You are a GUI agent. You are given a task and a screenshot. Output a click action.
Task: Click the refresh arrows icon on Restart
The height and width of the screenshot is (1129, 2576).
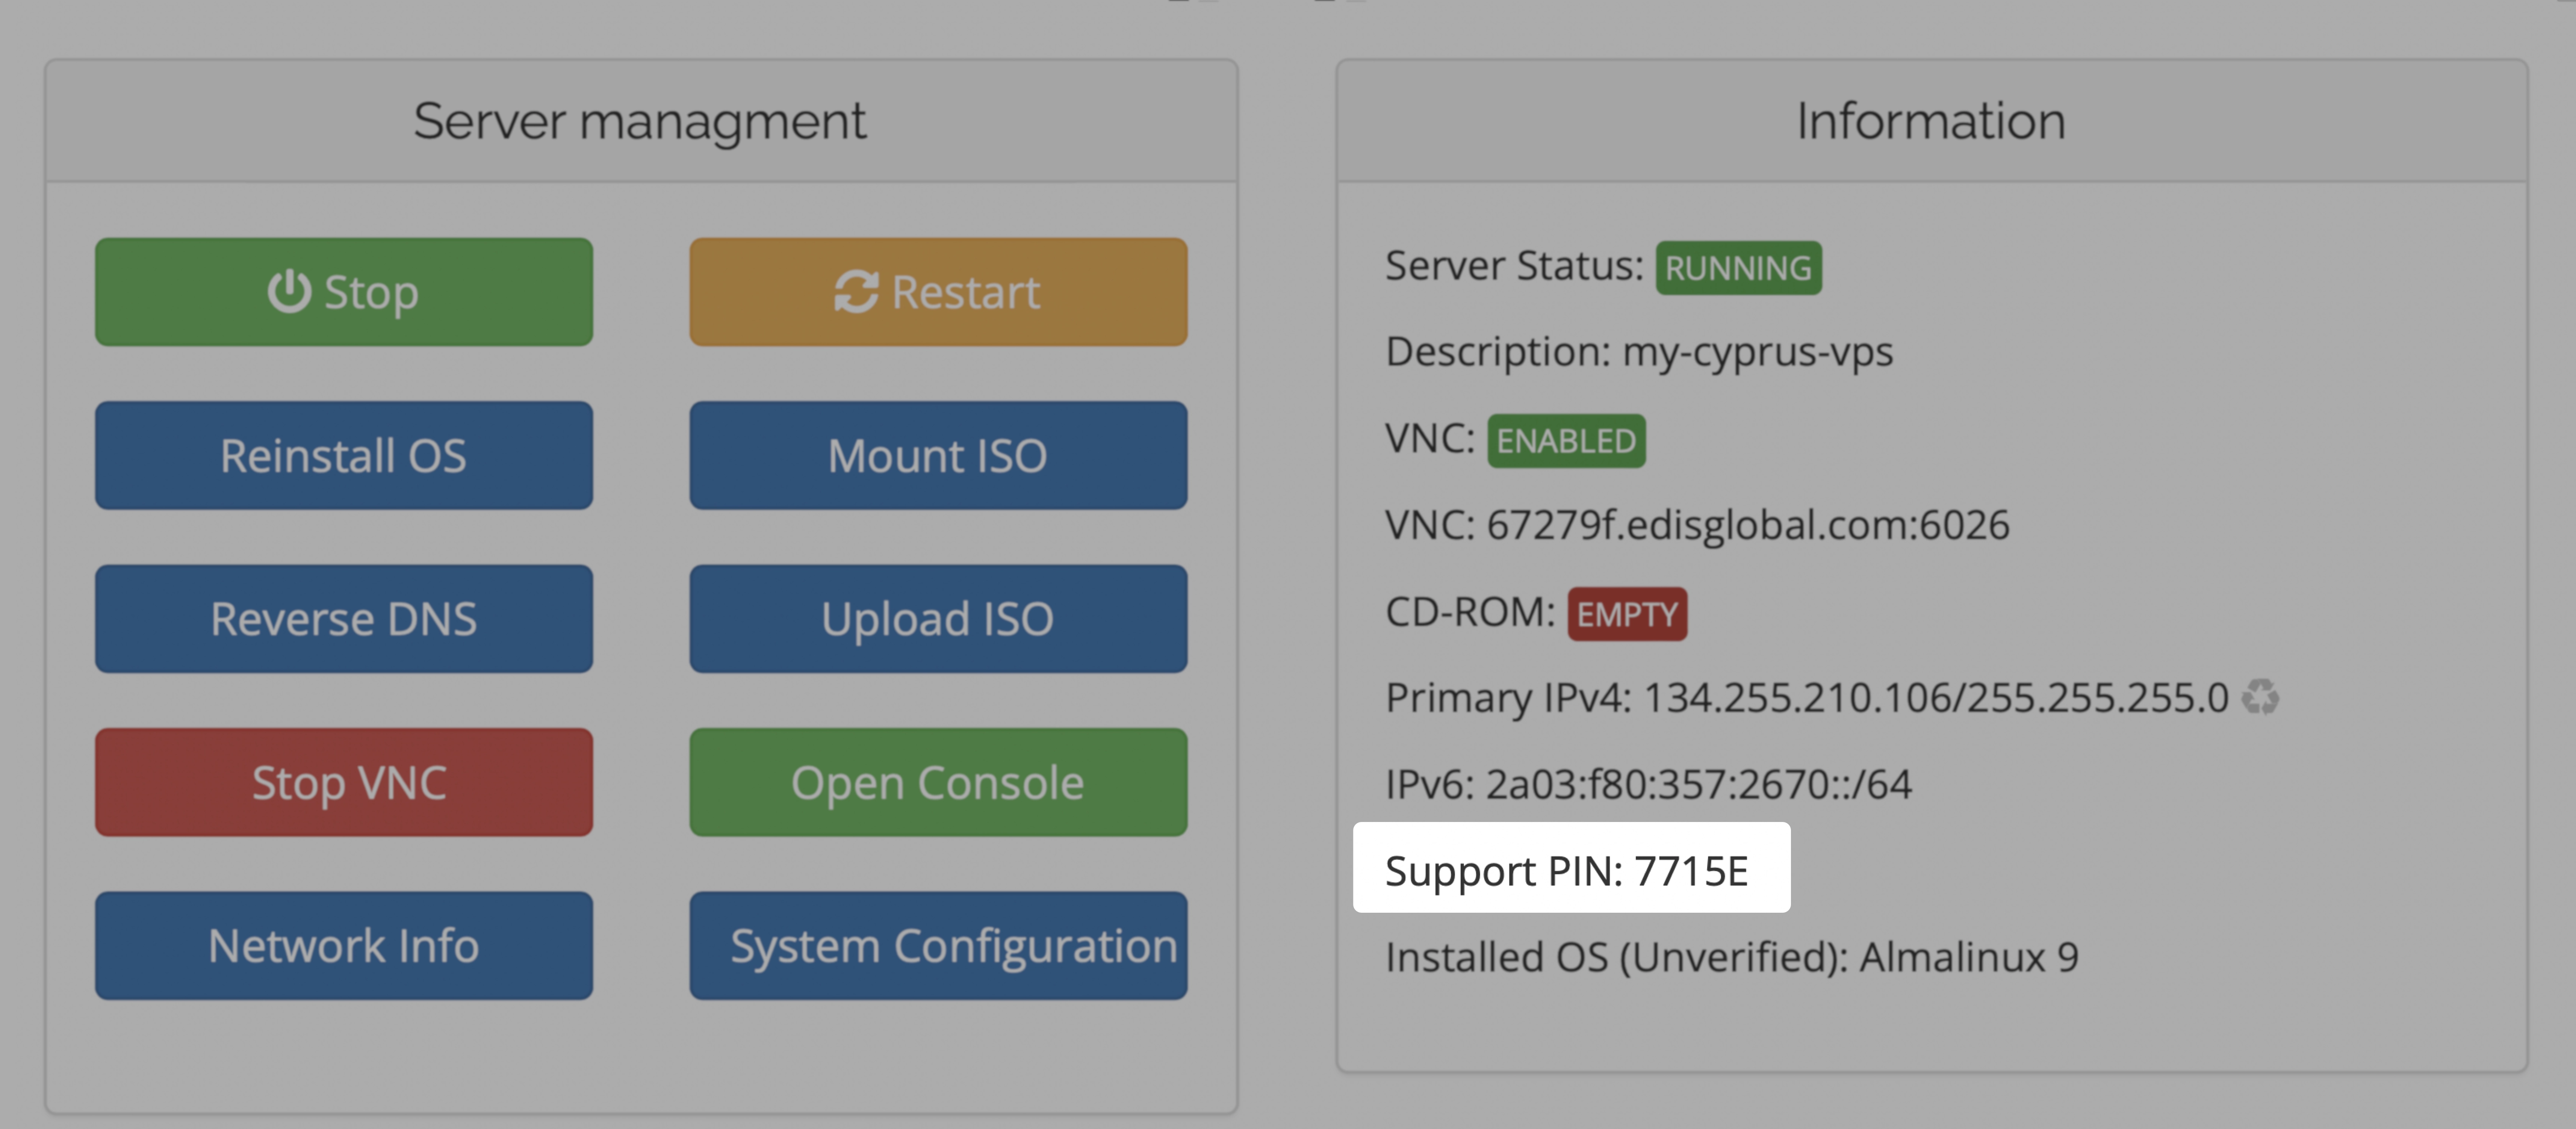856,292
